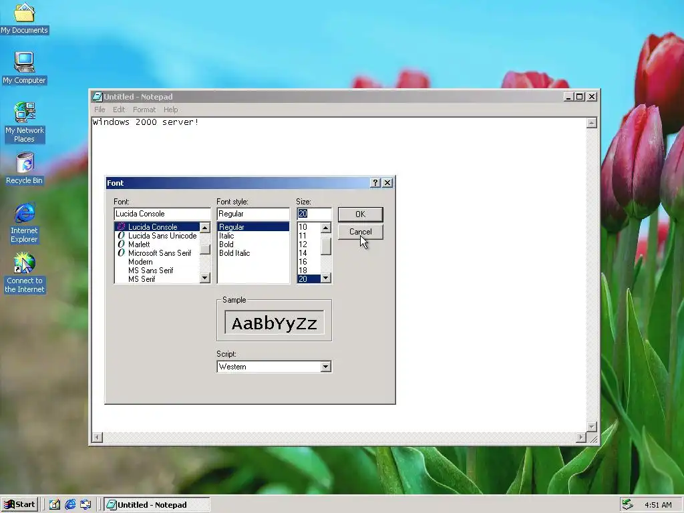This screenshot has height=513, width=684.
Task: Select Bold font style
Action: pos(253,244)
